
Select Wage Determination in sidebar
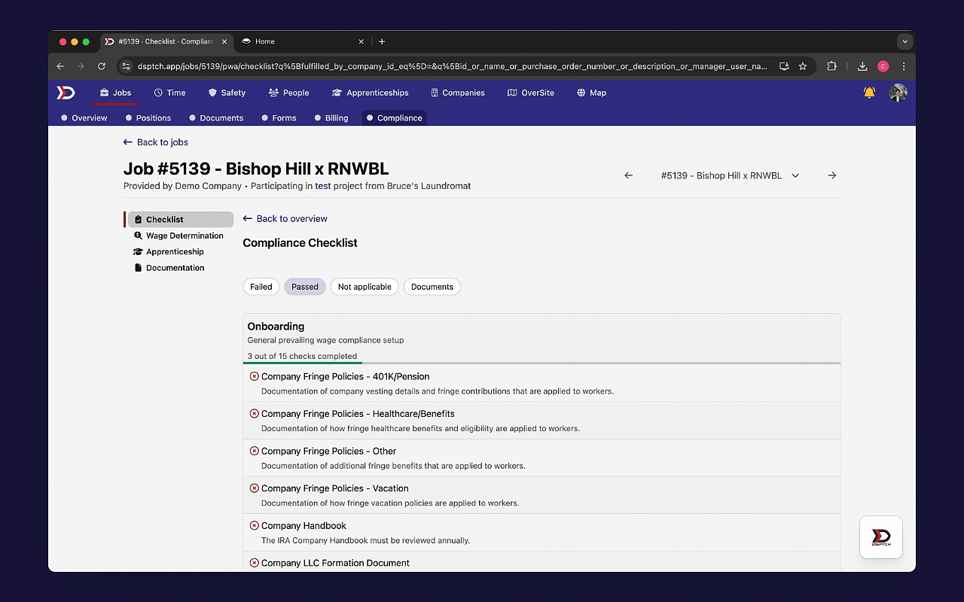(x=185, y=236)
